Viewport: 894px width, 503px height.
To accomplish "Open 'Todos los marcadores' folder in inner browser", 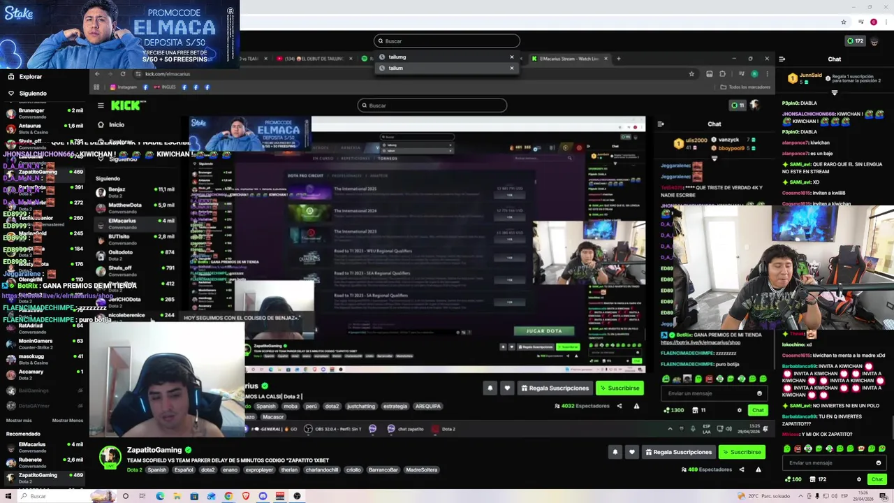I will point(744,87).
